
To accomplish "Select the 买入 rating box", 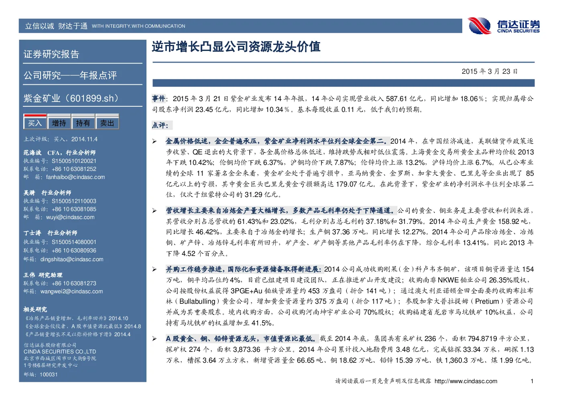I will [x=35, y=123].
